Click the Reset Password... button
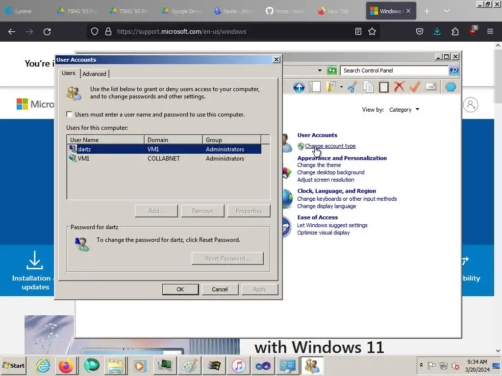The image size is (502, 376). tap(227, 258)
